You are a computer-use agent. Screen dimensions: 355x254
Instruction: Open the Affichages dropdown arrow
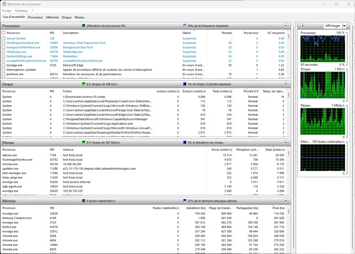tap(344, 26)
